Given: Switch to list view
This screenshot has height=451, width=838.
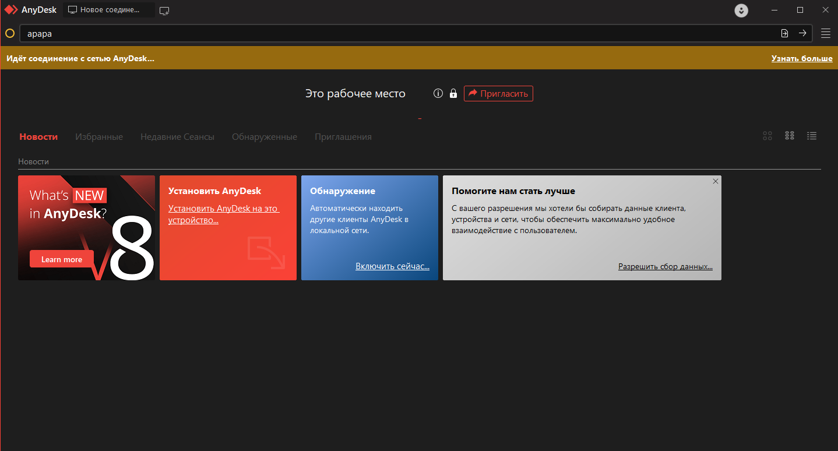Looking at the screenshot, I should click(x=812, y=136).
